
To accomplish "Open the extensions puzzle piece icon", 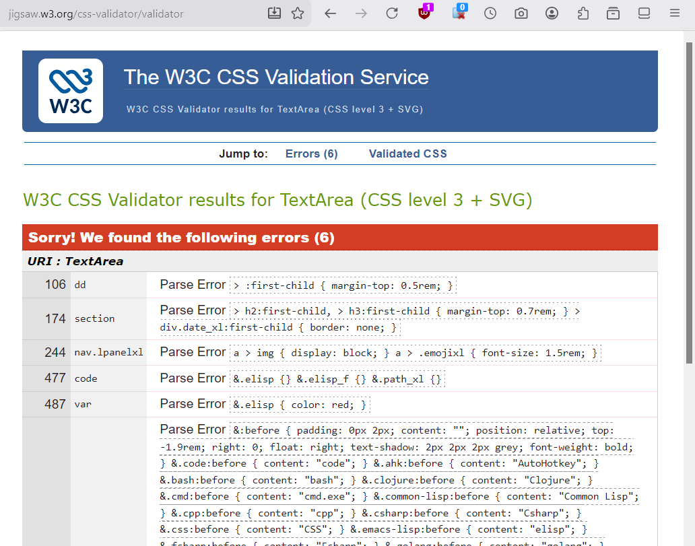I will [x=583, y=13].
